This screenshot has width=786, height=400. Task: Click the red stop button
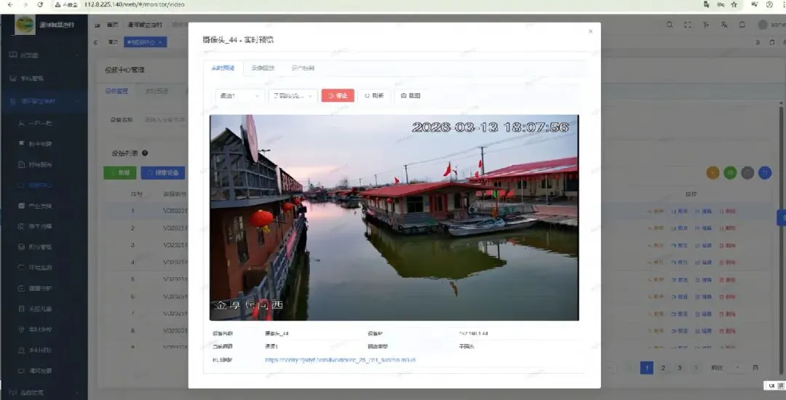point(338,95)
